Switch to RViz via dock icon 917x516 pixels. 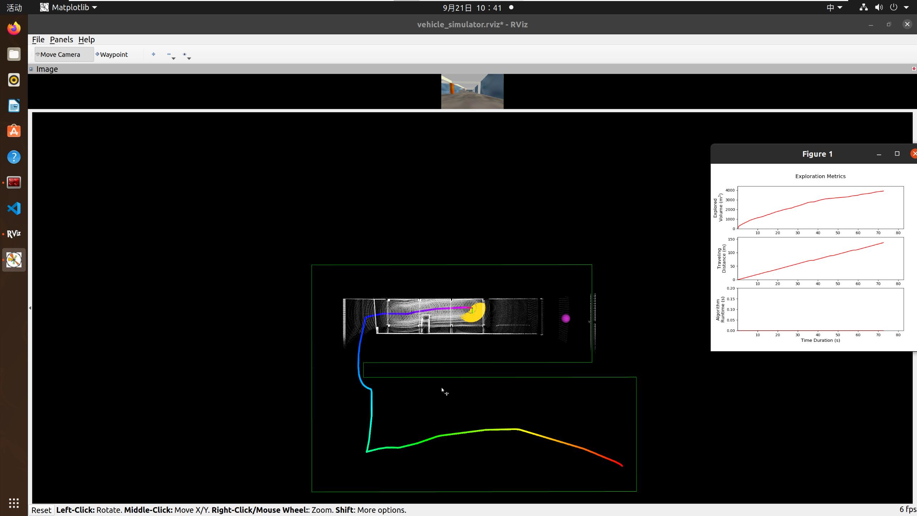click(x=14, y=234)
